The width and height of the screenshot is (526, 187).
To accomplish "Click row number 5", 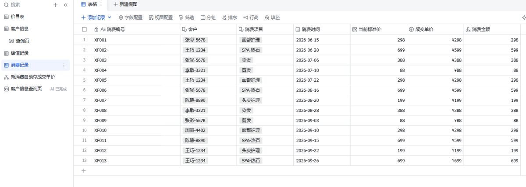I will pyautogui.click(x=84, y=80).
